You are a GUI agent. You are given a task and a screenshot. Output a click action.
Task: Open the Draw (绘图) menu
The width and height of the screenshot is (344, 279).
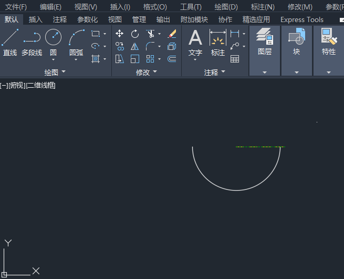226,7
